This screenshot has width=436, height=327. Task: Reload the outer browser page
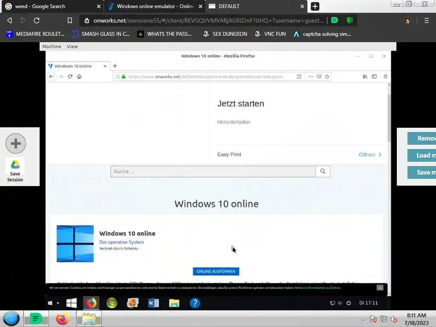[x=37, y=20]
